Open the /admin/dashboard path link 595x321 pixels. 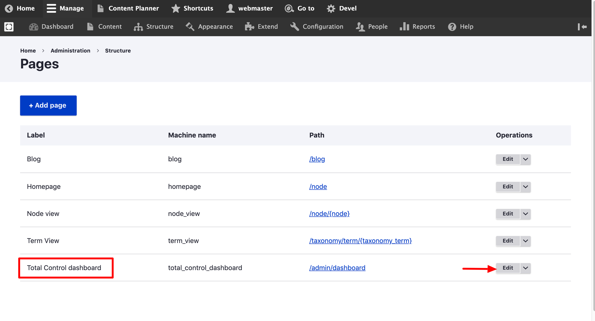click(337, 268)
